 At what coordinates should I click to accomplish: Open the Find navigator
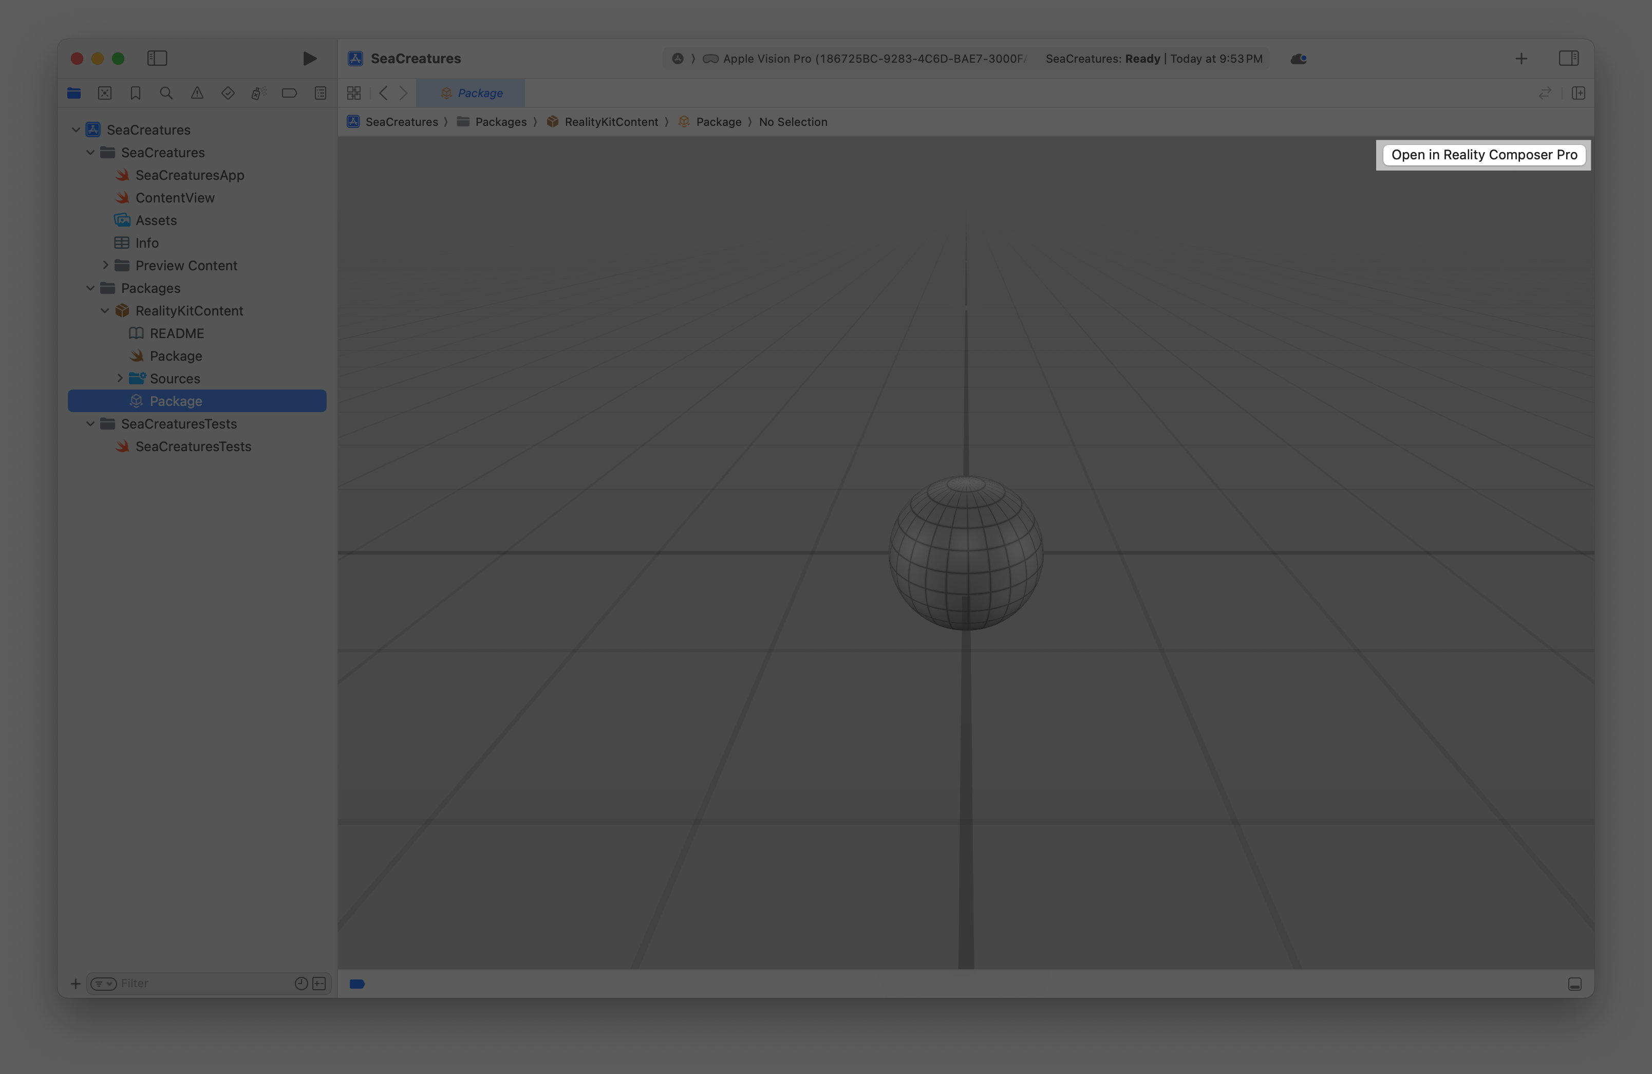click(166, 92)
